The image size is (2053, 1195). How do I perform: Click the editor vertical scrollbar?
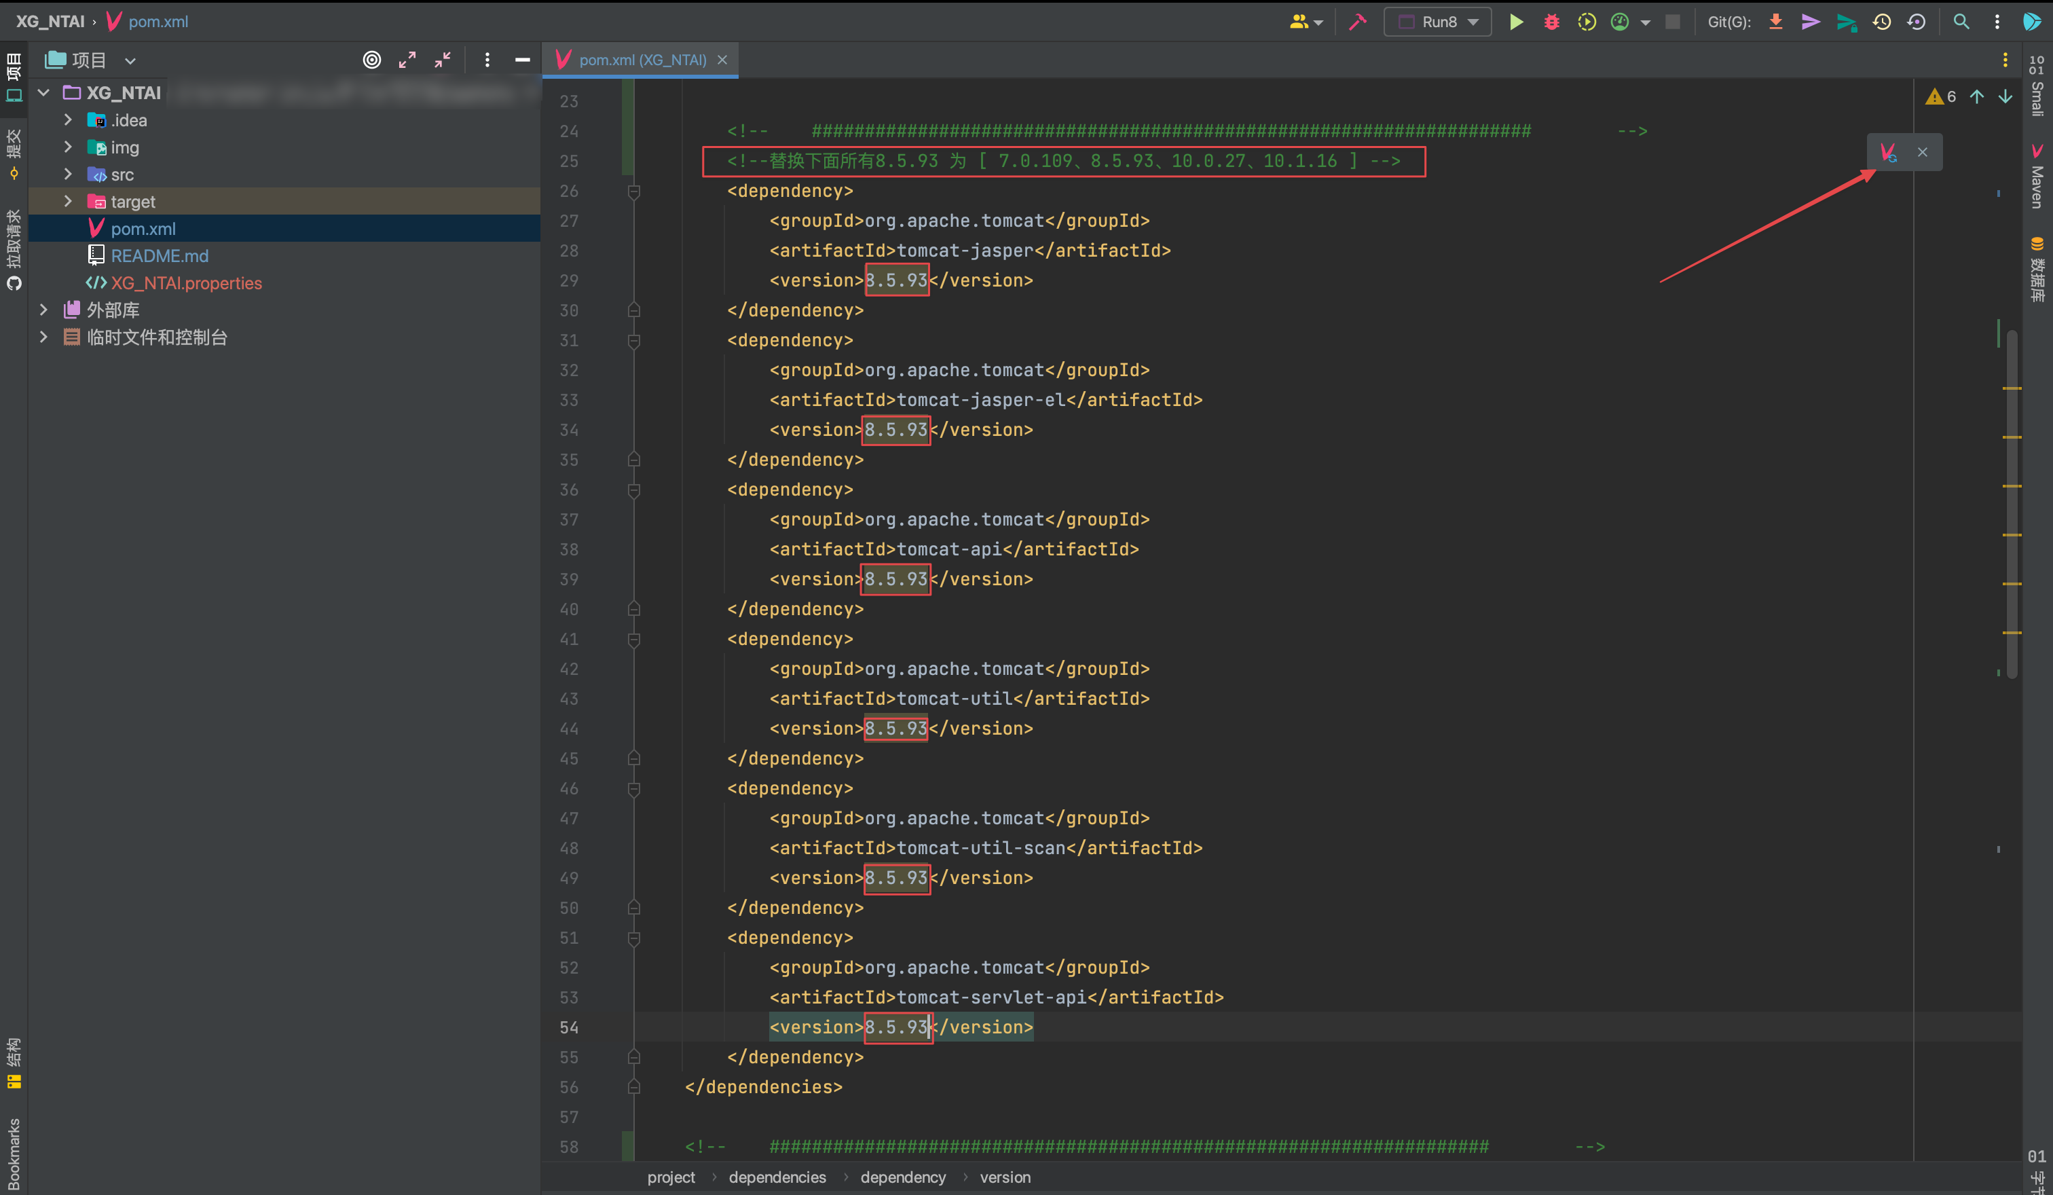click(x=2012, y=505)
